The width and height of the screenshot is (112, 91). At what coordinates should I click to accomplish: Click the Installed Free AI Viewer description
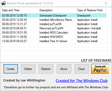pyautogui.click(x=53, y=41)
